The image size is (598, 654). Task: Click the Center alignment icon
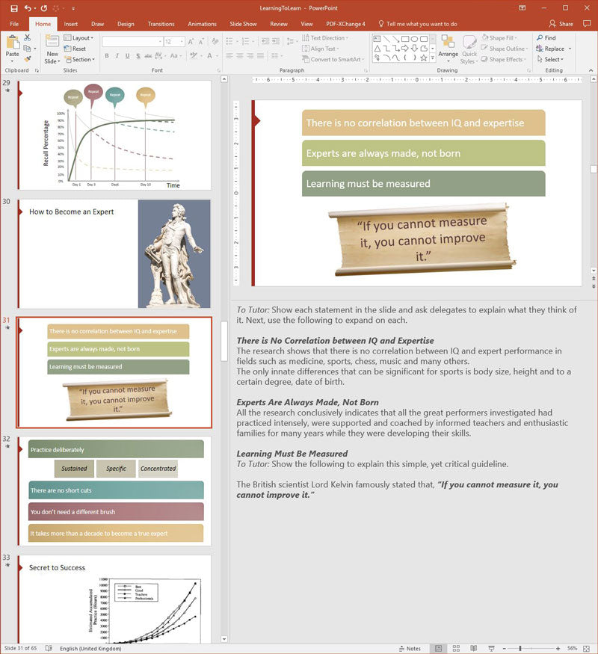239,55
